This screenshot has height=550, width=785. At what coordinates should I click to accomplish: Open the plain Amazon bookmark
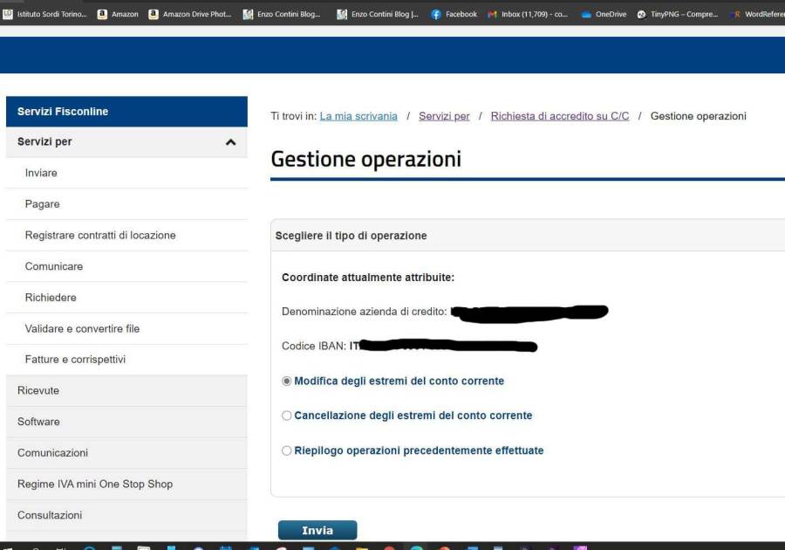(118, 14)
